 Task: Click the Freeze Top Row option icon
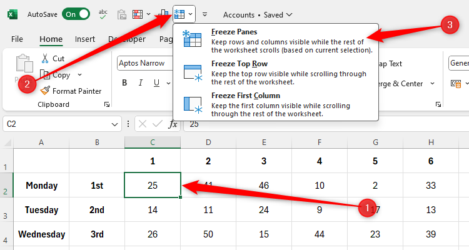tap(193, 73)
